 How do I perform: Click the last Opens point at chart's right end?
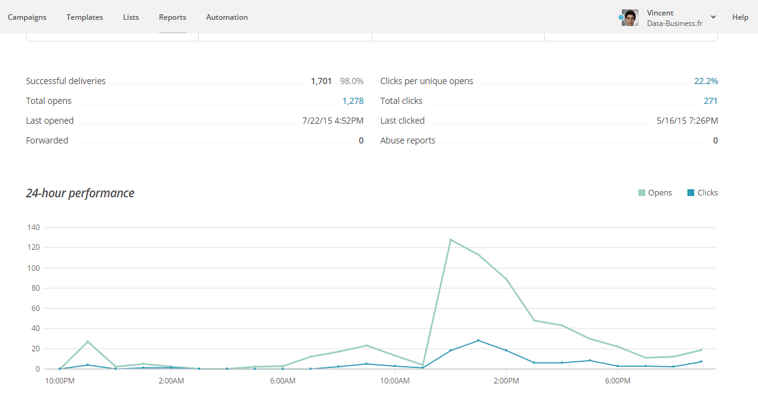click(701, 350)
